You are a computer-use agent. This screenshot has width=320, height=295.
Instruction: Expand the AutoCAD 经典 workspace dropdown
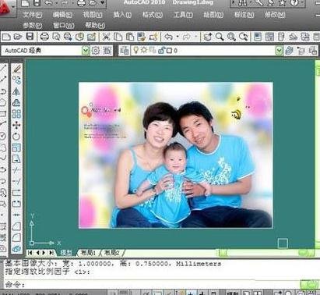pos(86,51)
